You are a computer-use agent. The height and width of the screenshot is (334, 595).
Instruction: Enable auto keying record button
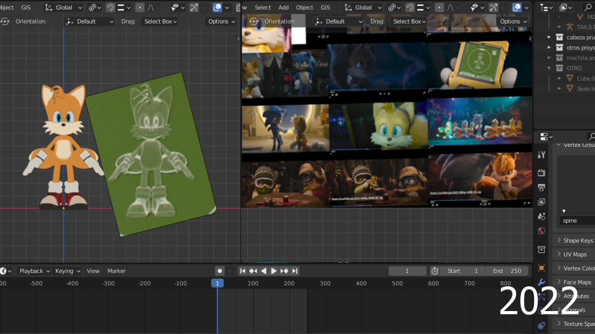pos(219,271)
